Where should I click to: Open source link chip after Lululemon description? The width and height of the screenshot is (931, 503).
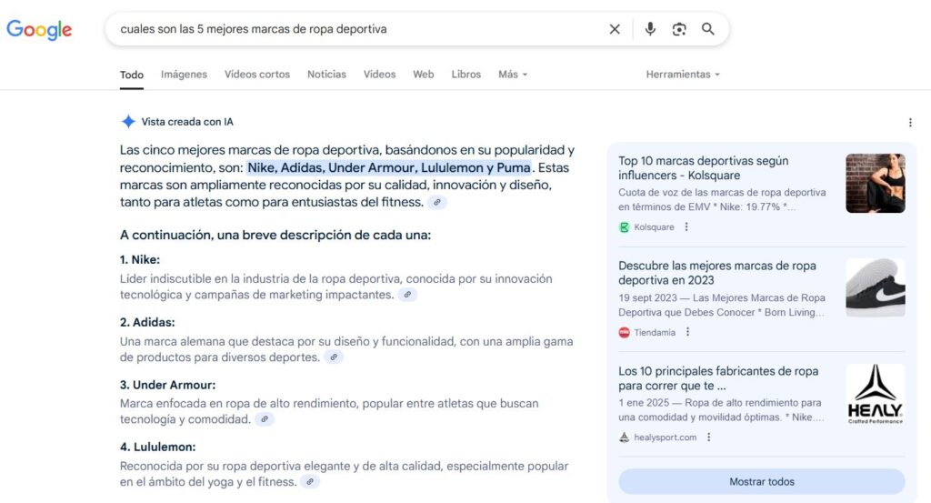(x=310, y=482)
